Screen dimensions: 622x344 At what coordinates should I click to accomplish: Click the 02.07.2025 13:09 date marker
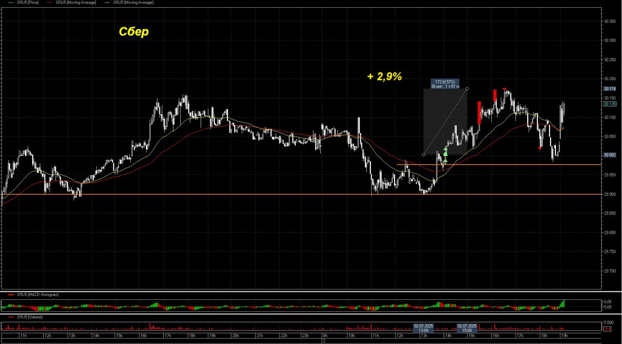[424, 328]
